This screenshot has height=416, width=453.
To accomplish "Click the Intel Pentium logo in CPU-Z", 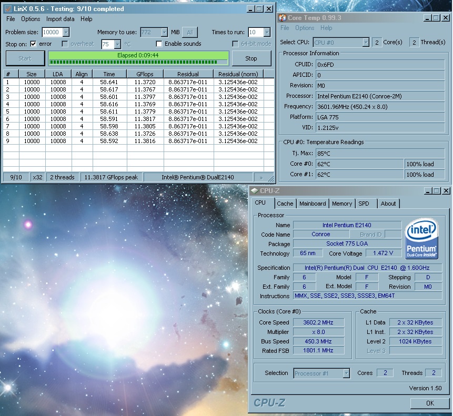I will pos(421,239).
